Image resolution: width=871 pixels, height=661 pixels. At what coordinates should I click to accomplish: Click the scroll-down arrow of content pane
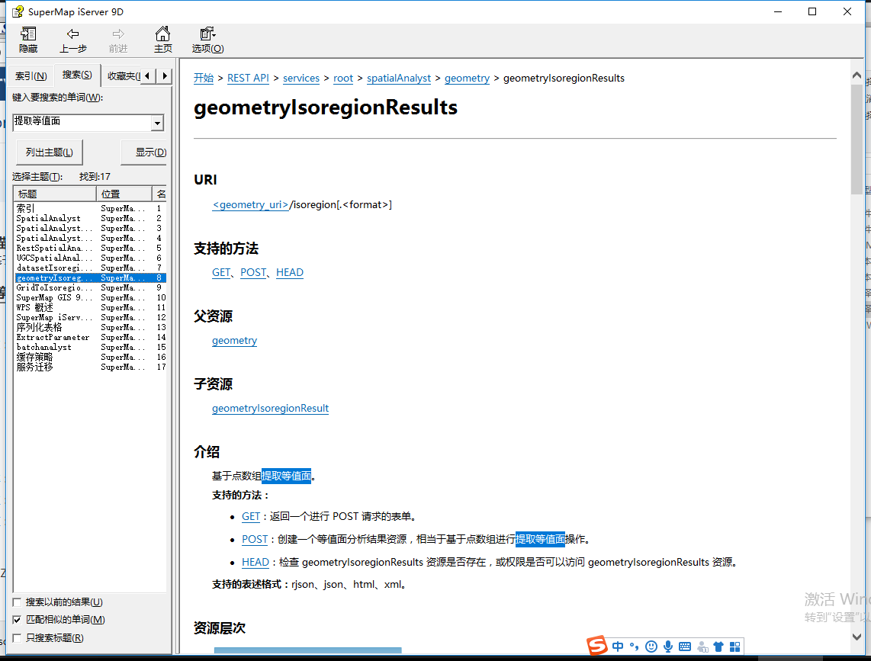857,637
